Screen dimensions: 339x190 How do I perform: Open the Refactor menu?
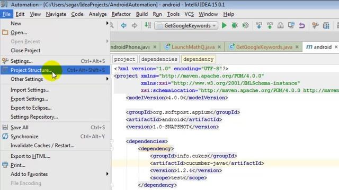121,14
